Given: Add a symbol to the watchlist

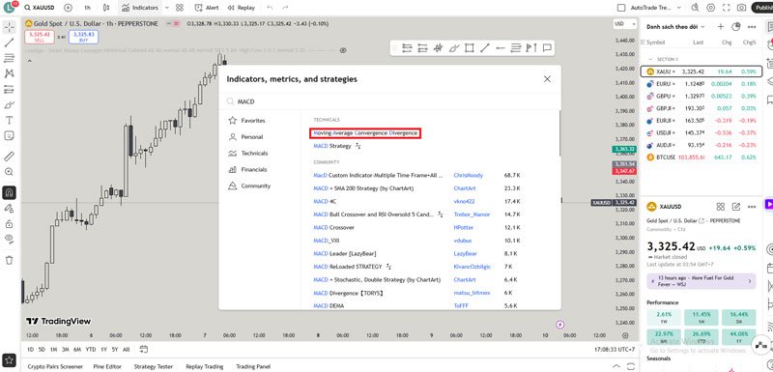Looking at the screenshot, I should click(721, 27).
